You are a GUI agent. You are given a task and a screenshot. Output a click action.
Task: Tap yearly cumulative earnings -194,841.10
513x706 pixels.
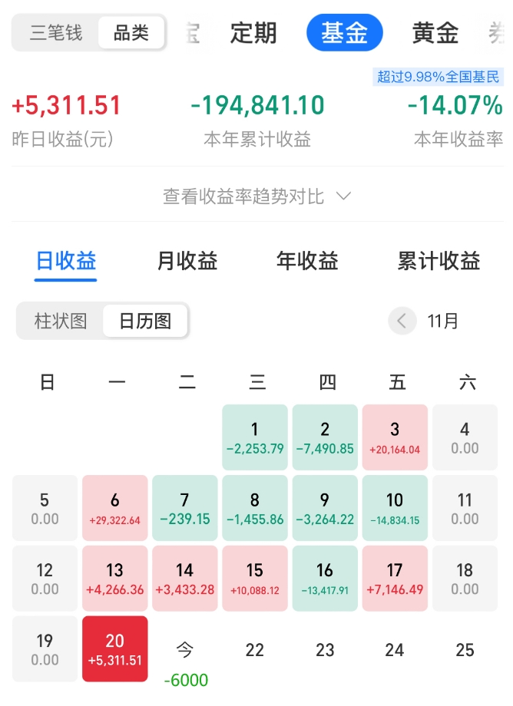coord(257,105)
